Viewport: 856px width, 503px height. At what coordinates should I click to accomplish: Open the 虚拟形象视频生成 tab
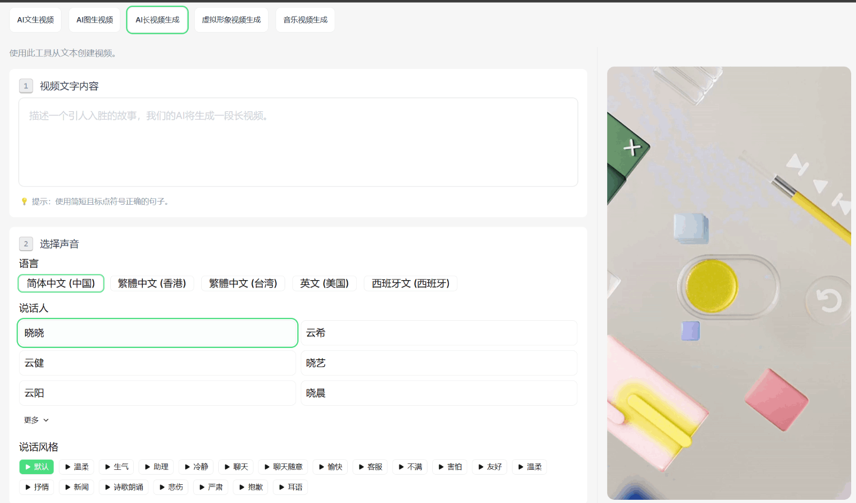point(231,20)
